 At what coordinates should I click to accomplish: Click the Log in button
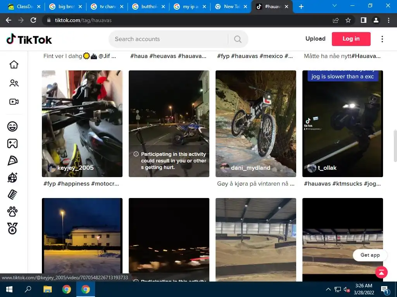point(351,39)
